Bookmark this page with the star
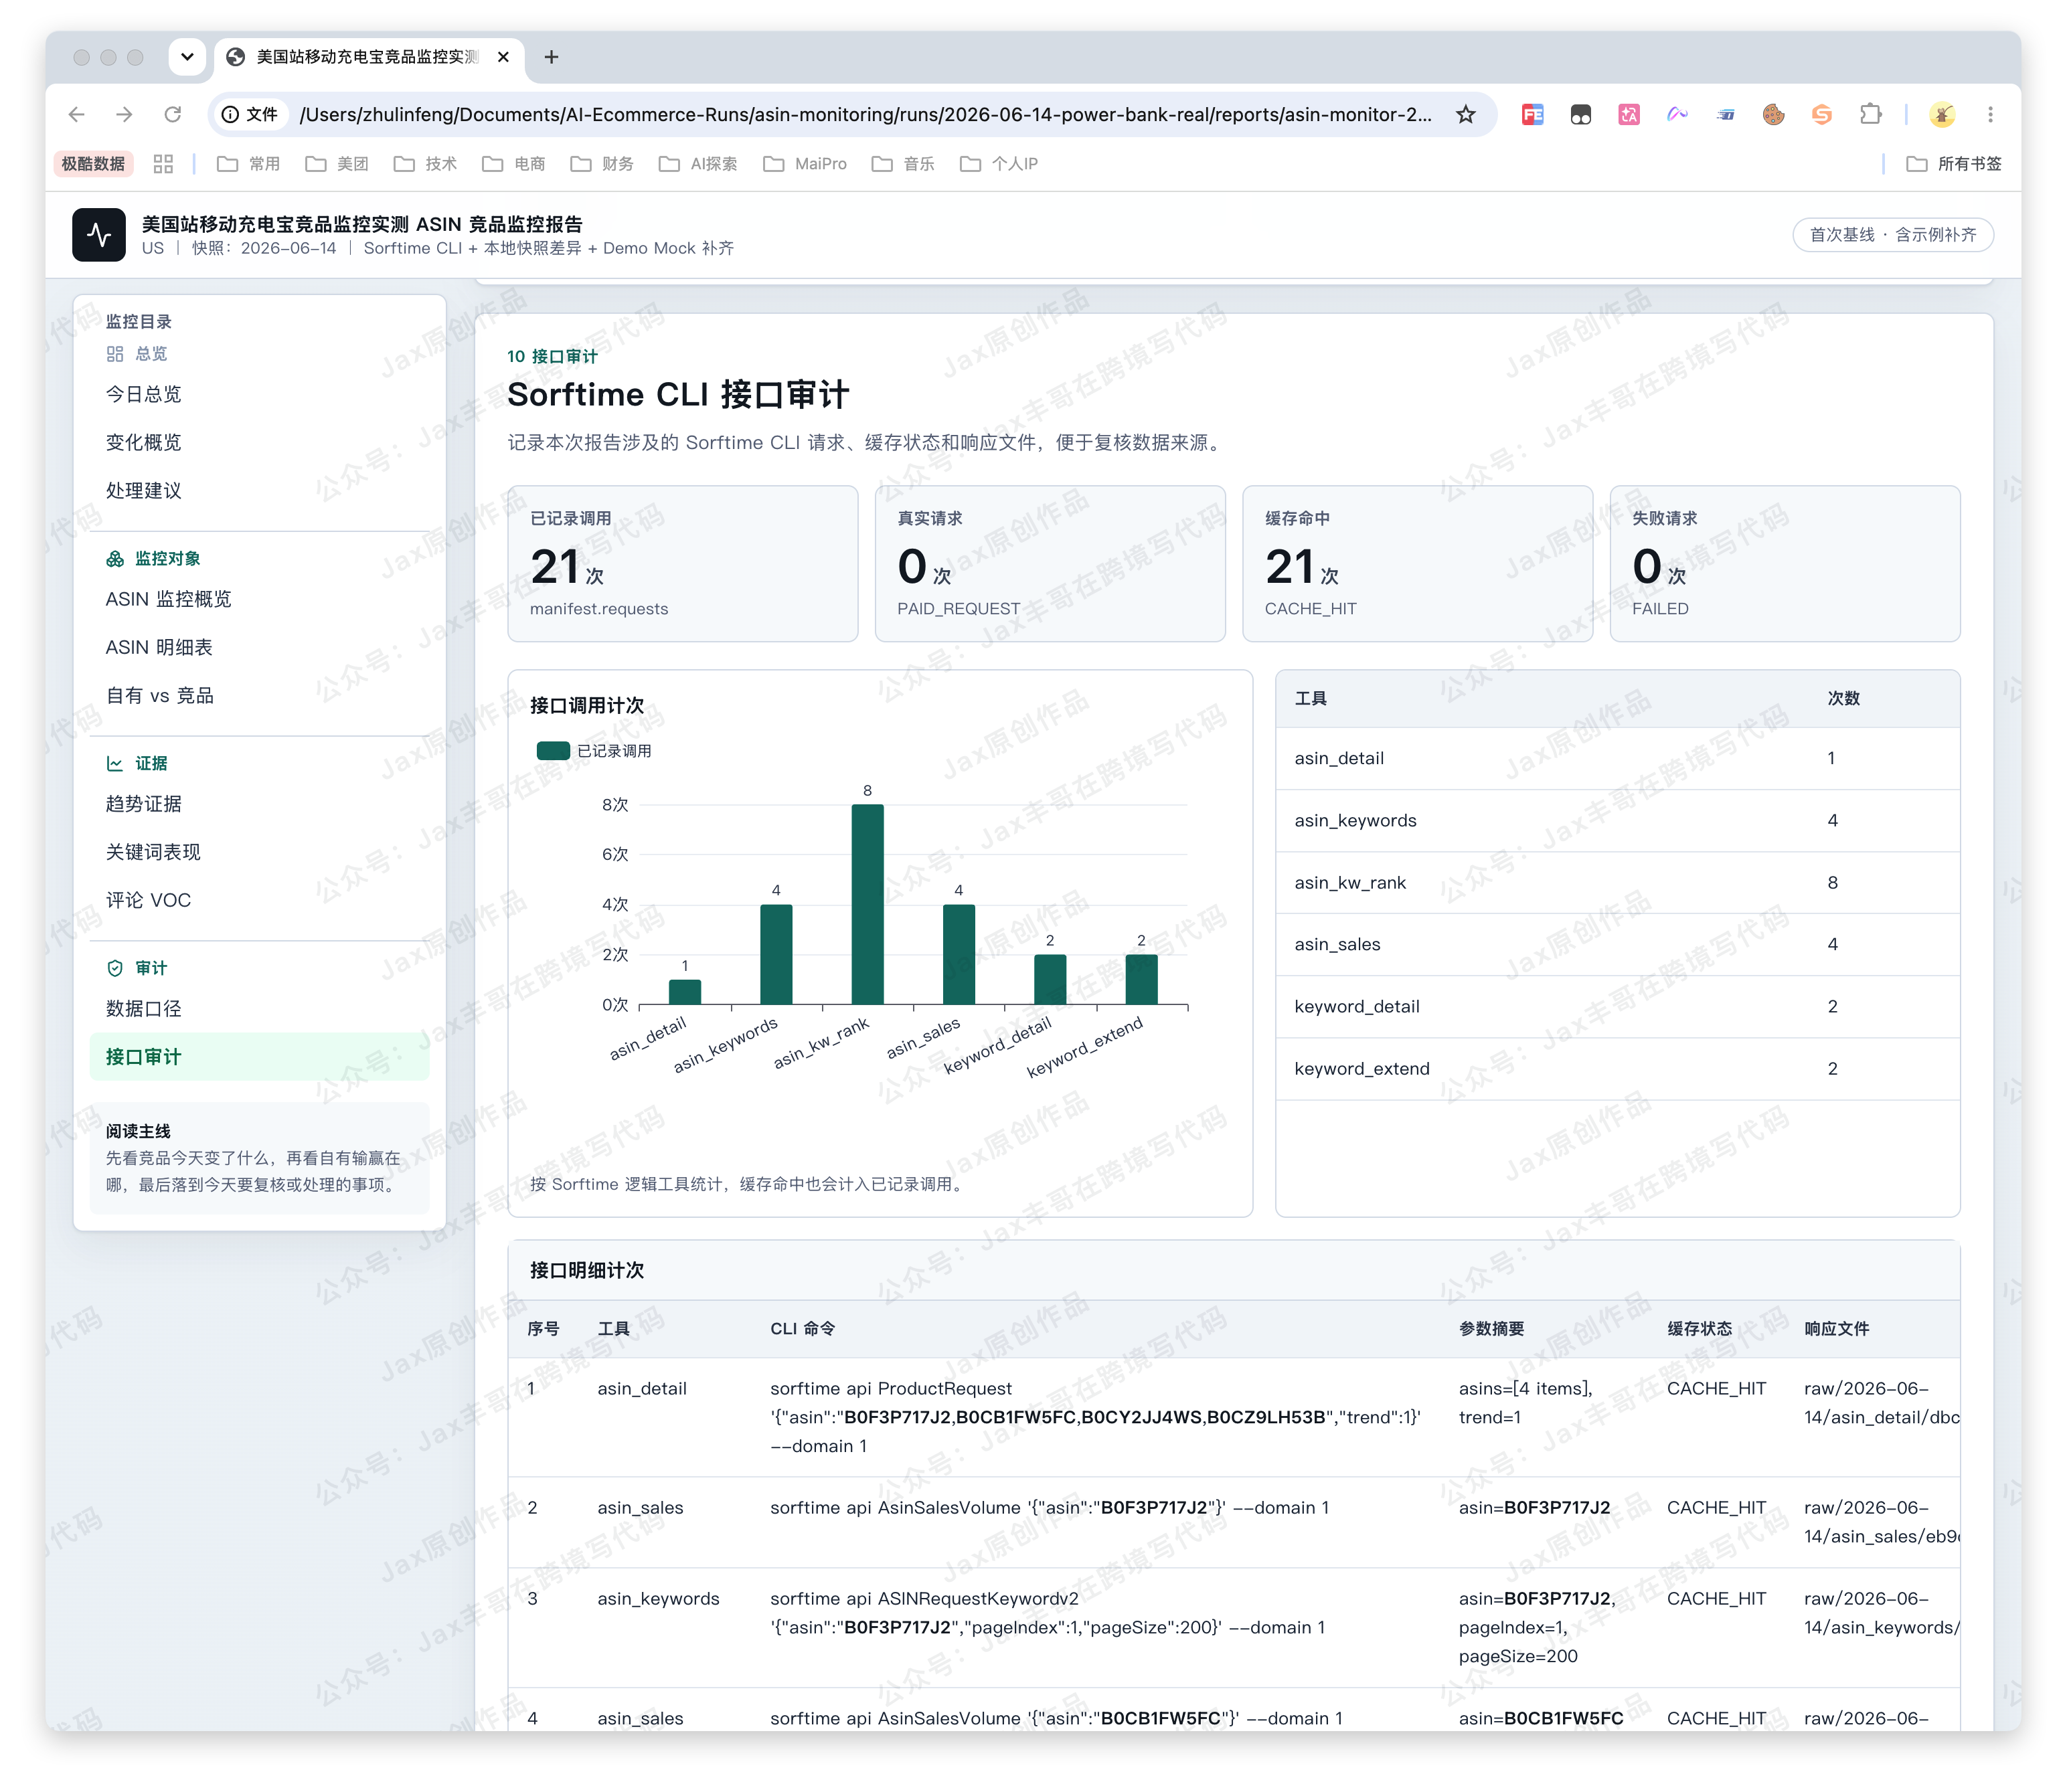The height and width of the screenshot is (1792, 2067). click(1466, 115)
